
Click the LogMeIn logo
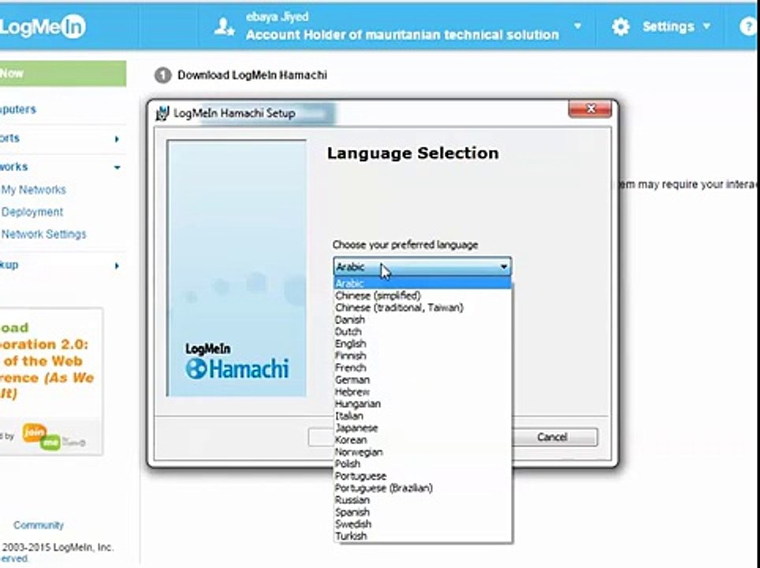point(43,26)
